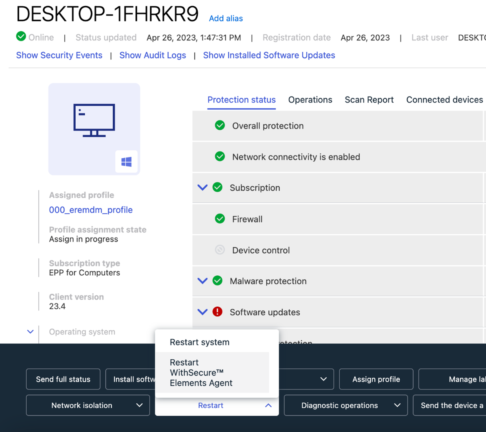Screen dimensions: 486x432
Task: Open the Operations tab
Action: (310, 100)
